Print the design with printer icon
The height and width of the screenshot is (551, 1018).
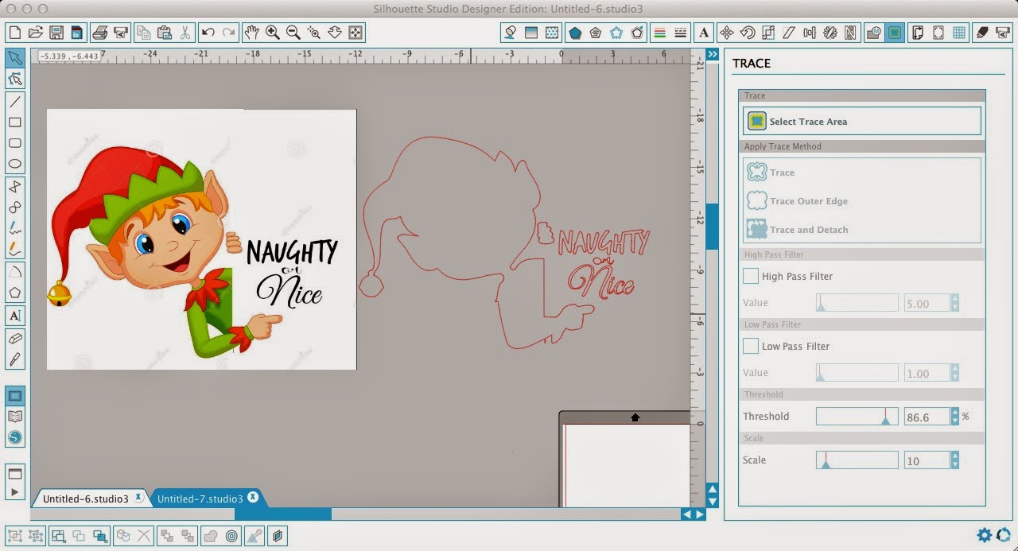(99, 33)
